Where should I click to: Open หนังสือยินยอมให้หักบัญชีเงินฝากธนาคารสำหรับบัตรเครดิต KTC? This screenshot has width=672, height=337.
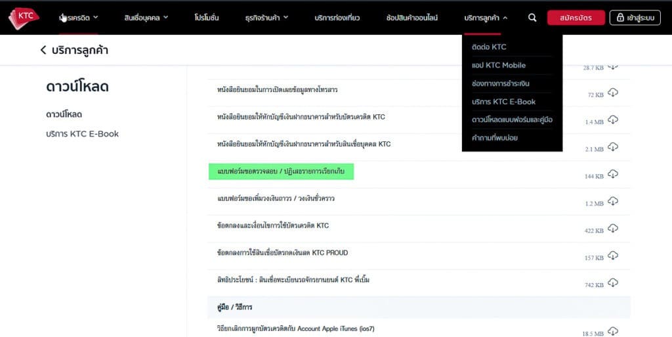301,117
